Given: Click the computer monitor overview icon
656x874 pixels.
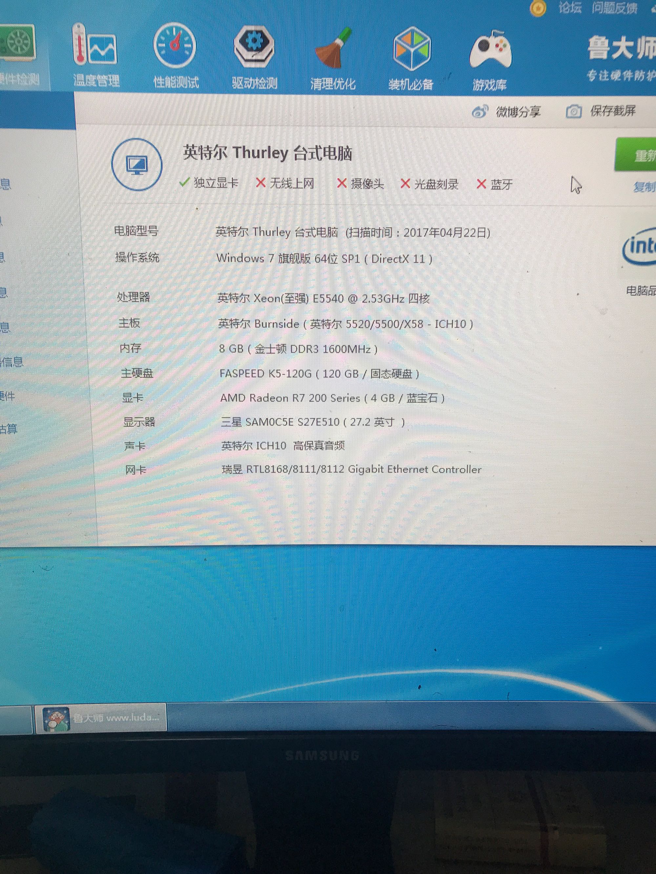Looking at the screenshot, I should tap(137, 165).
